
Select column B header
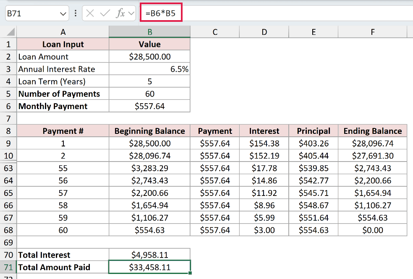click(149, 32)
